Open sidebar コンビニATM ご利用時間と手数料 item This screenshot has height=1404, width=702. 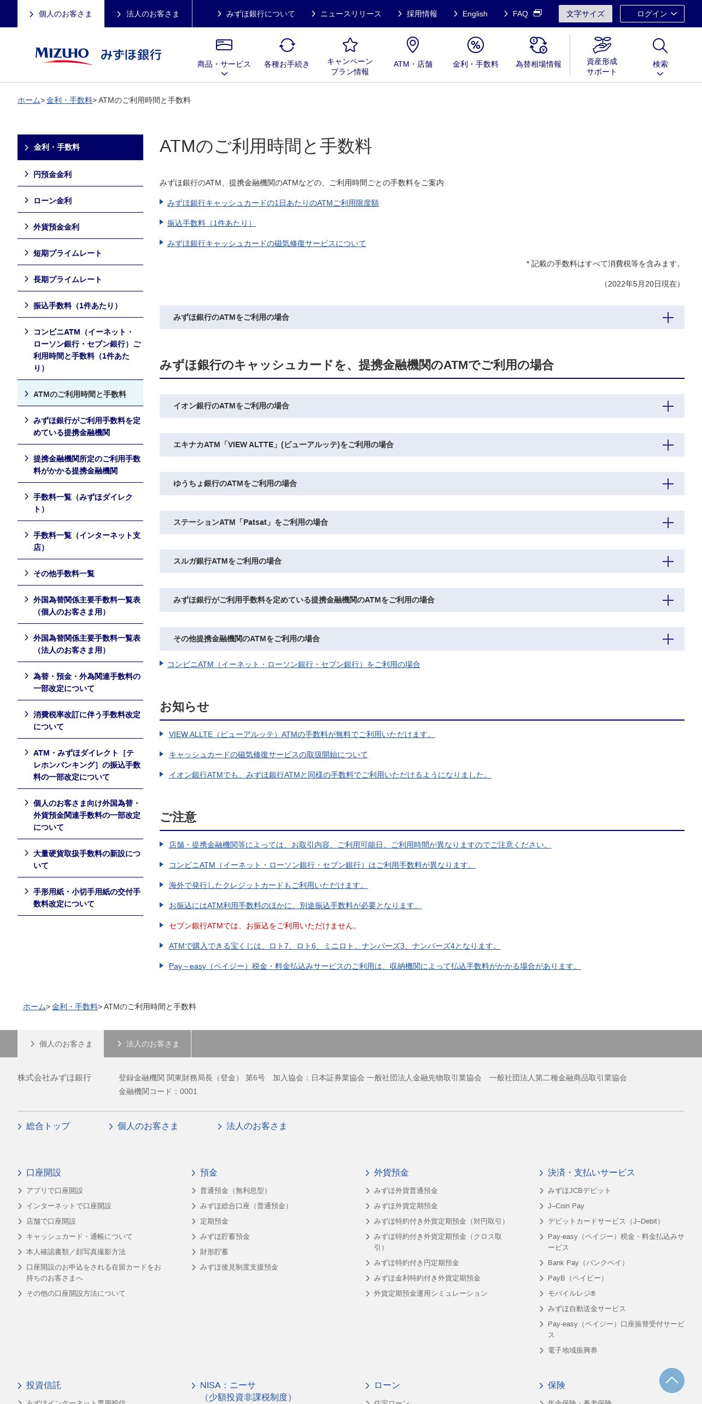pos(80,350)
